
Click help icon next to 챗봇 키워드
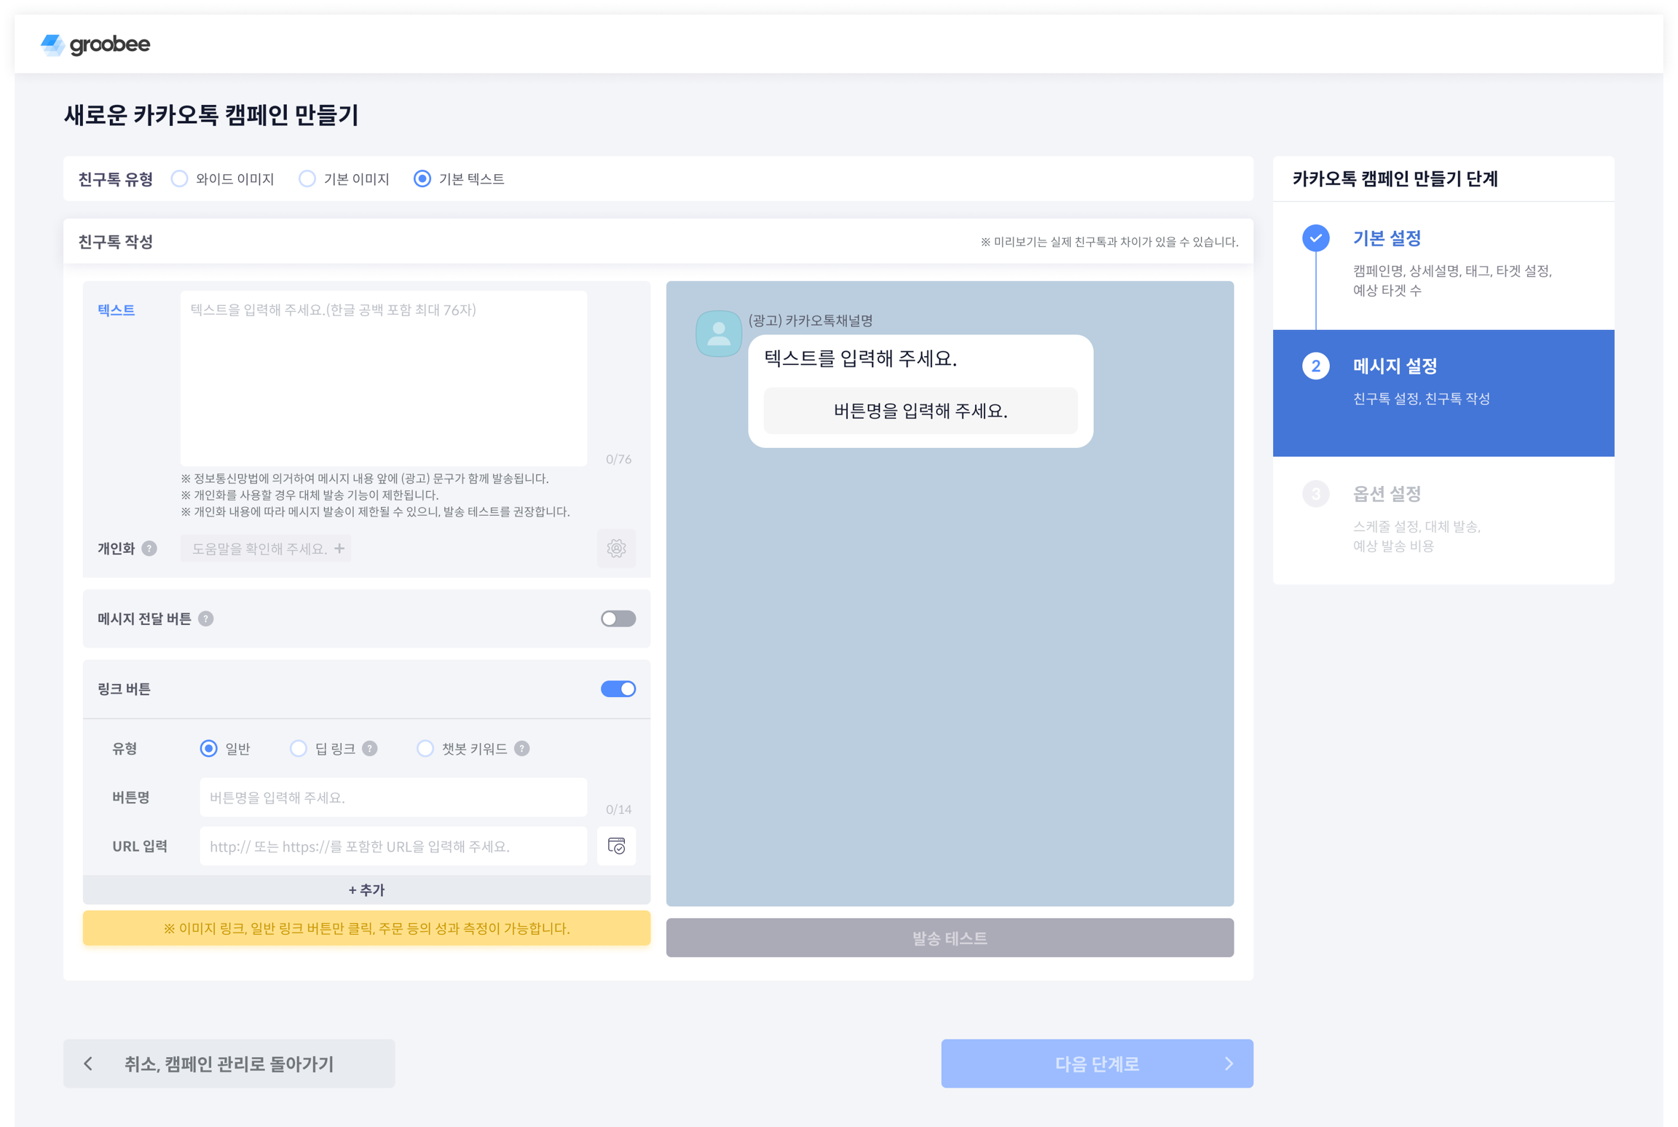coord(522,749)
